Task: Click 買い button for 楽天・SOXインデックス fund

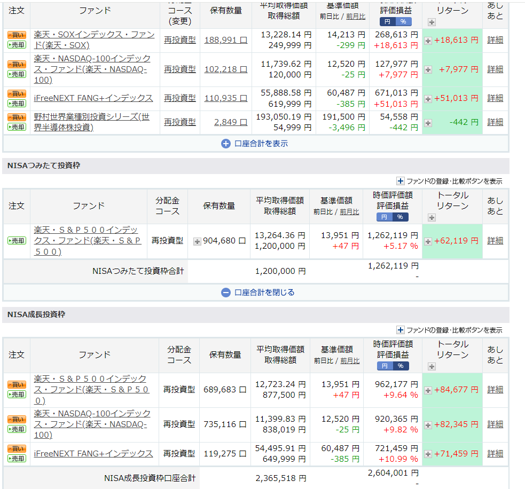Action: click(x=17, y=35)
